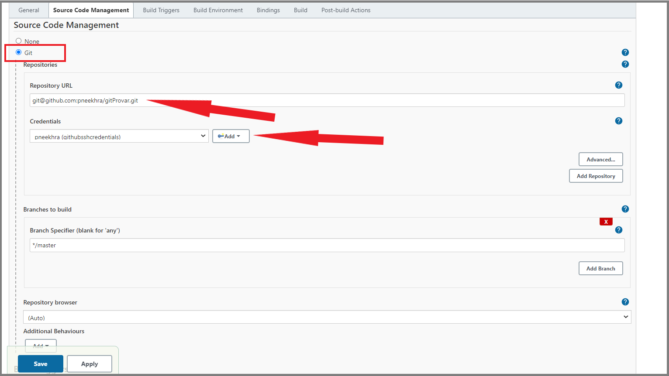This screenshot has height=376, width=669.
Task: Click the Advanced... button
Action: 601,159
